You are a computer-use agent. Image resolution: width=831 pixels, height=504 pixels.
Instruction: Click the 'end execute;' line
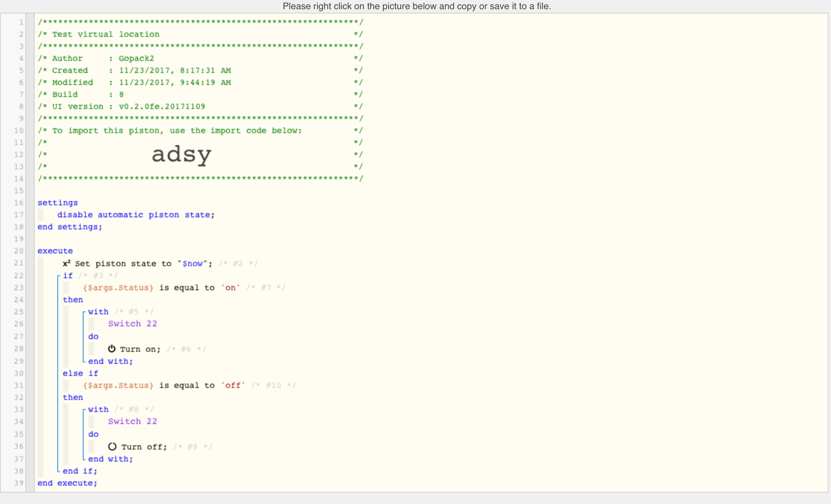[67, 483]
